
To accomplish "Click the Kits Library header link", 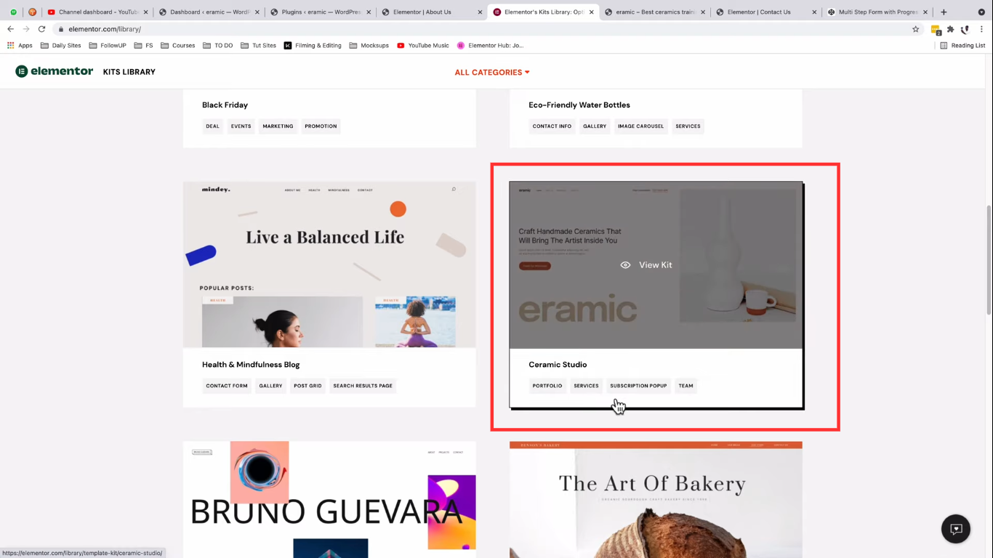I will coord(129,72).
